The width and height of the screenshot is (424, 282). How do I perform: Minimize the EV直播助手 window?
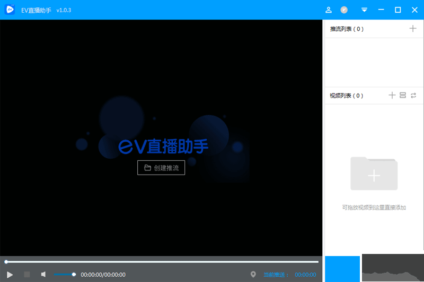click(x=381, y=10)
